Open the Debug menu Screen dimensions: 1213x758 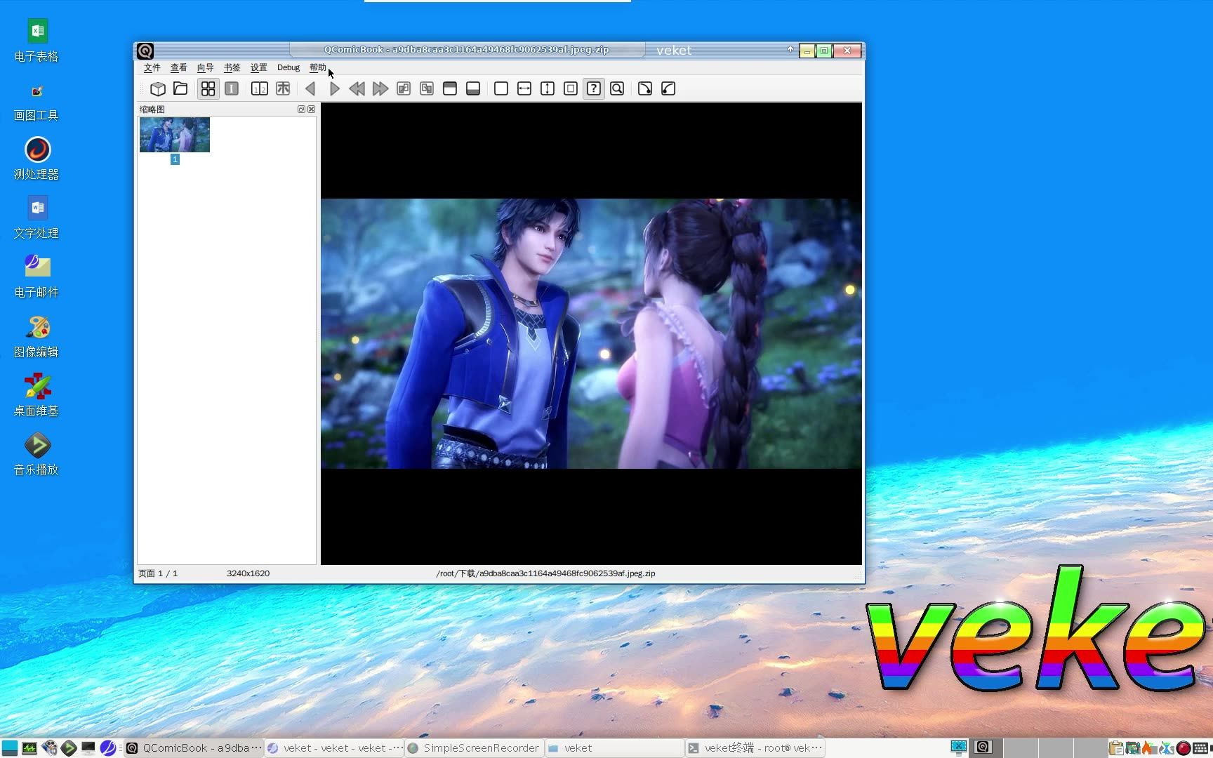pos(289,67)
